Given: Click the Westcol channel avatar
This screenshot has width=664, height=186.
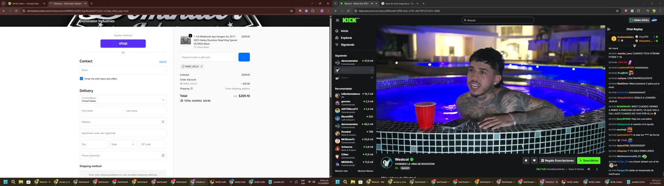Looking at the screenshot, I should 386,162.
